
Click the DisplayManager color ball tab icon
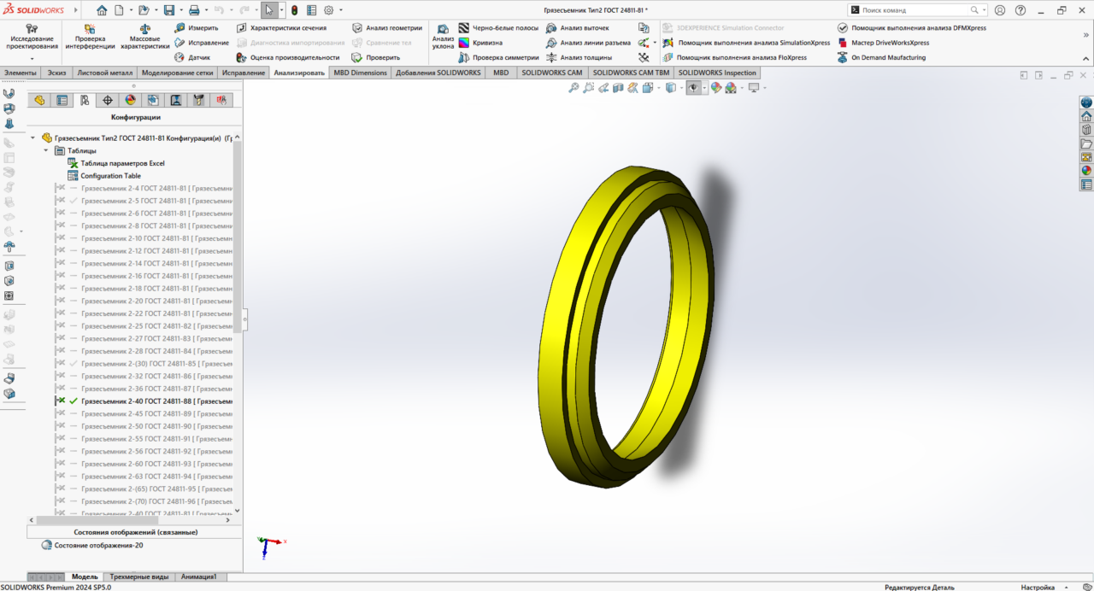click(130, 100)
